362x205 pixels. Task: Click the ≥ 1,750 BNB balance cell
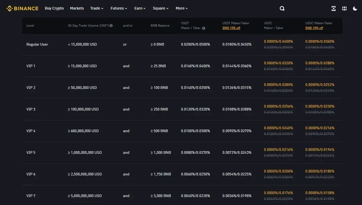click(161, 174)
